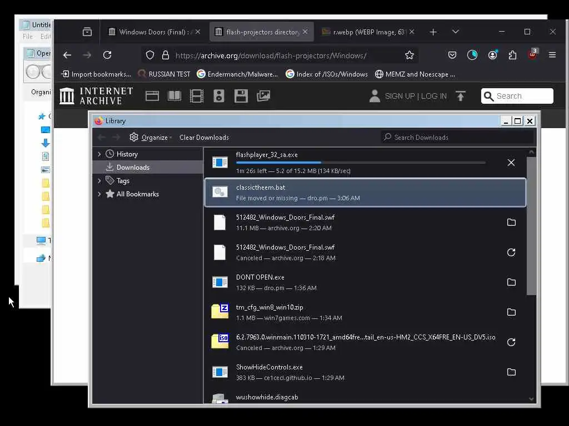This screenshot has height=426, width=569.
Task: Click the Internet Archive logo
Action: 96,96
